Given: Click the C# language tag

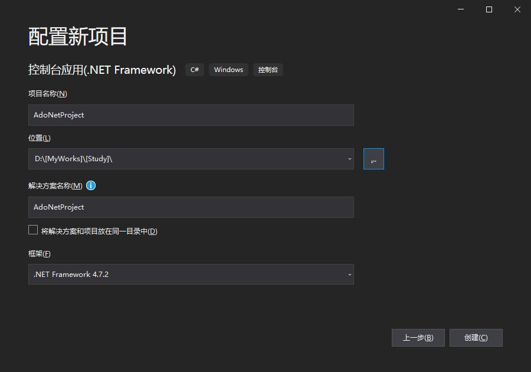Looking at the screenshot, I should 195,70.
